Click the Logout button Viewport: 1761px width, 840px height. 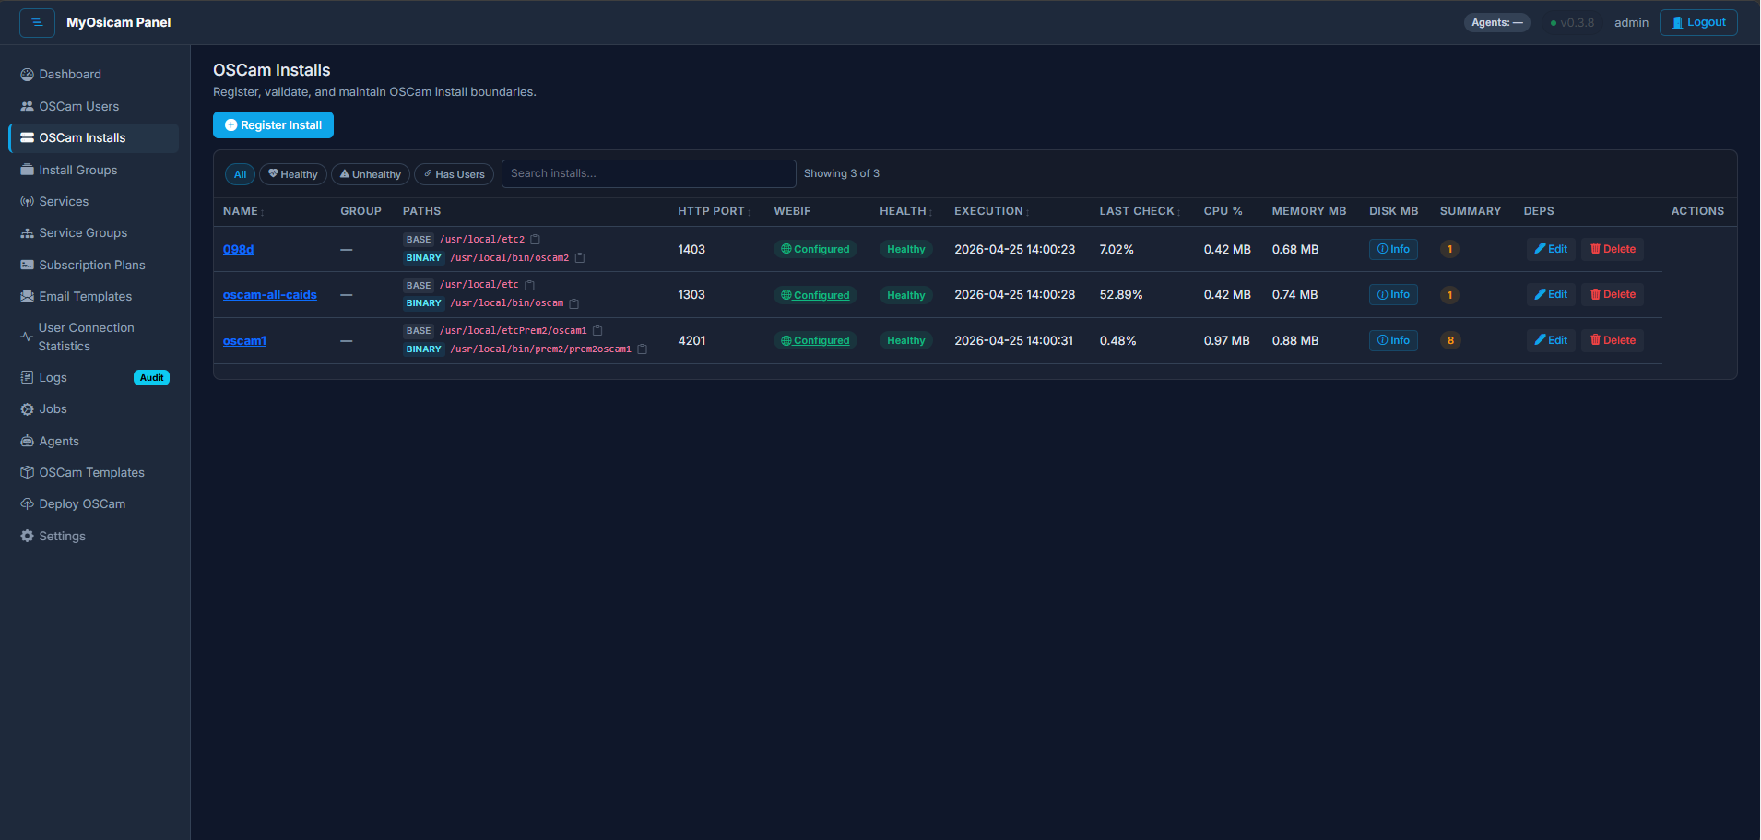point(1698,22)
